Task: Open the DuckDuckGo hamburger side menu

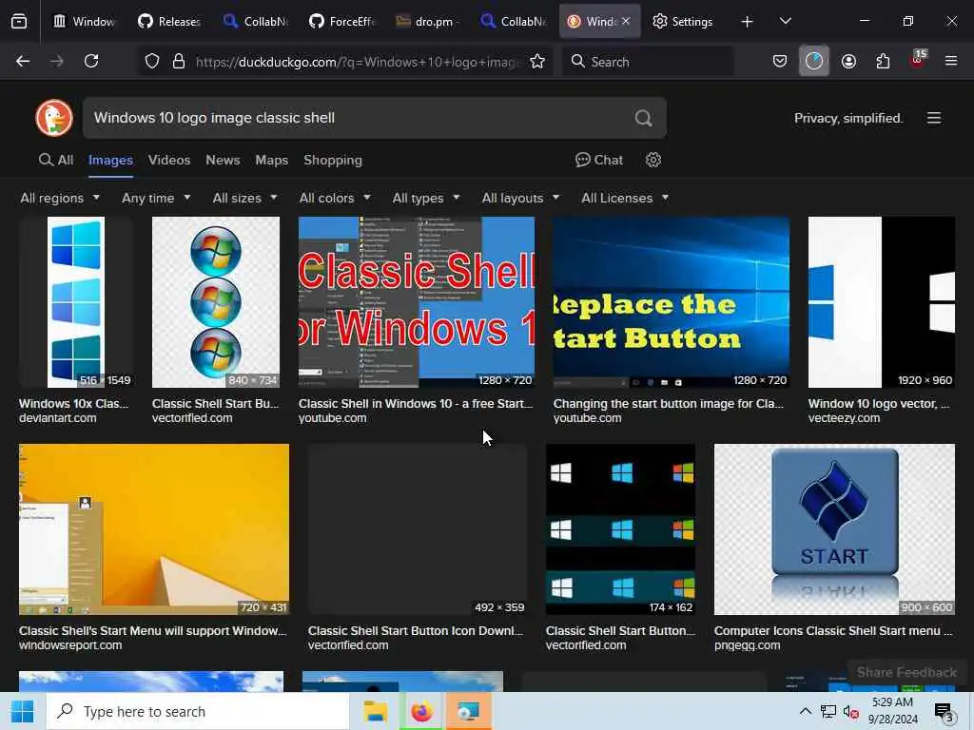Action: coord(934,118)
